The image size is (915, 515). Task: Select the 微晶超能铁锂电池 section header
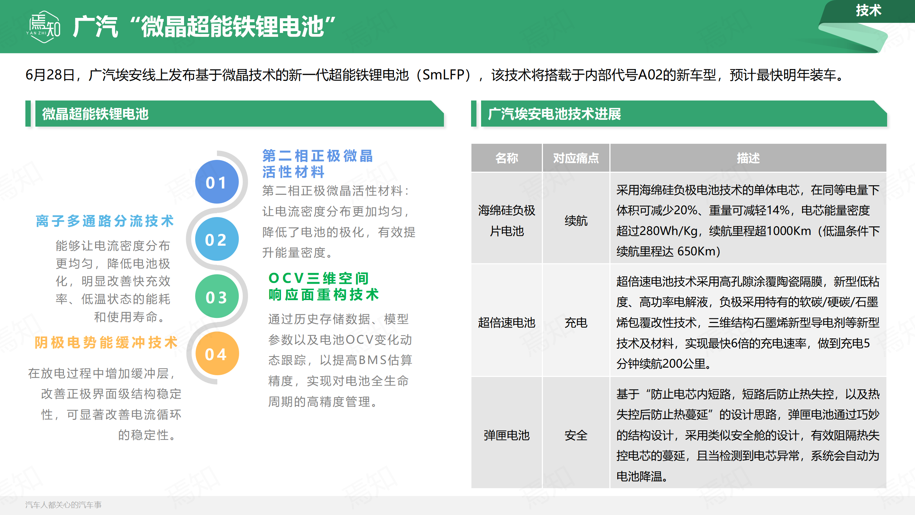239,114
